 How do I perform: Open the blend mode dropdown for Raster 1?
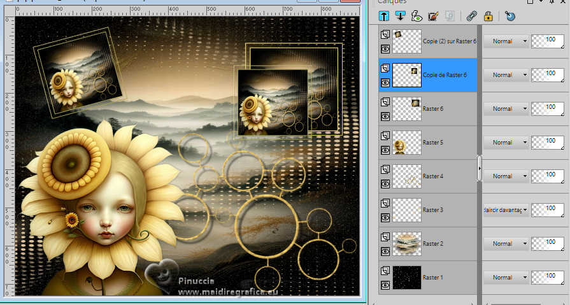506,278
